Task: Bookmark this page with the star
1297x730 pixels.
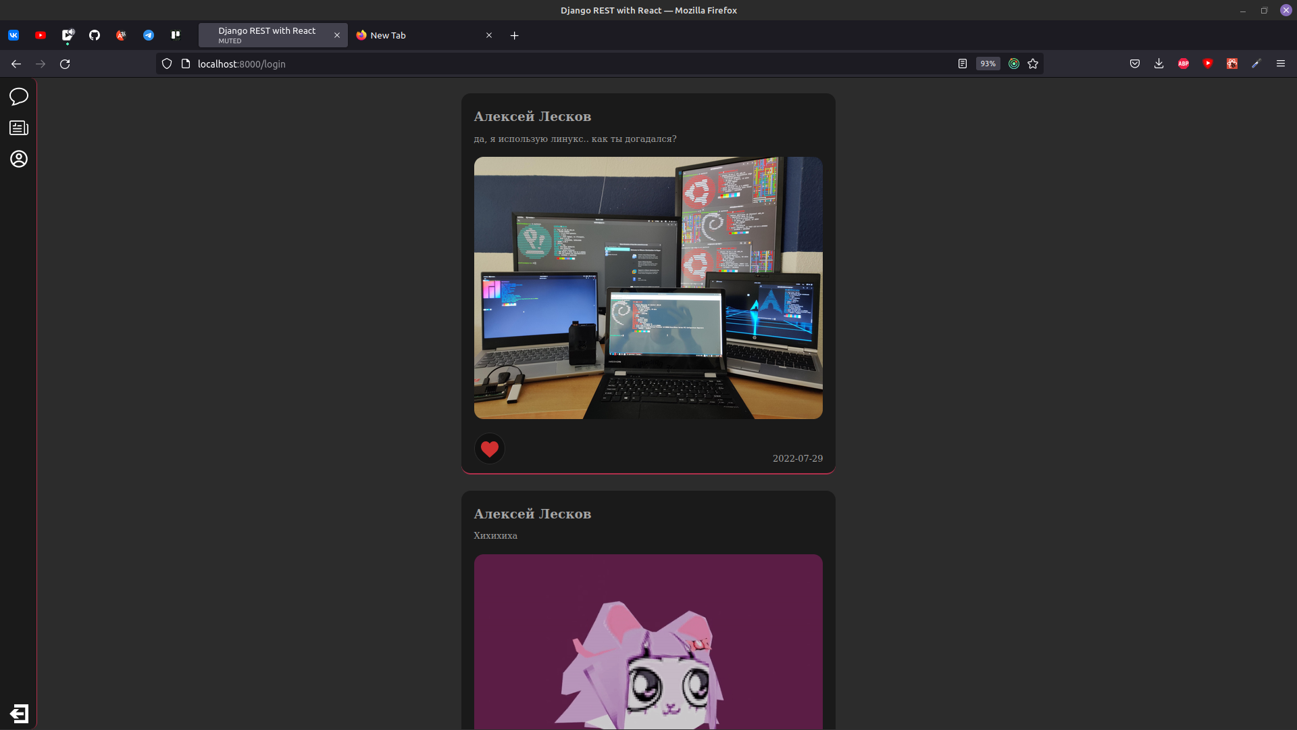Action: (x=1033, y=64)
